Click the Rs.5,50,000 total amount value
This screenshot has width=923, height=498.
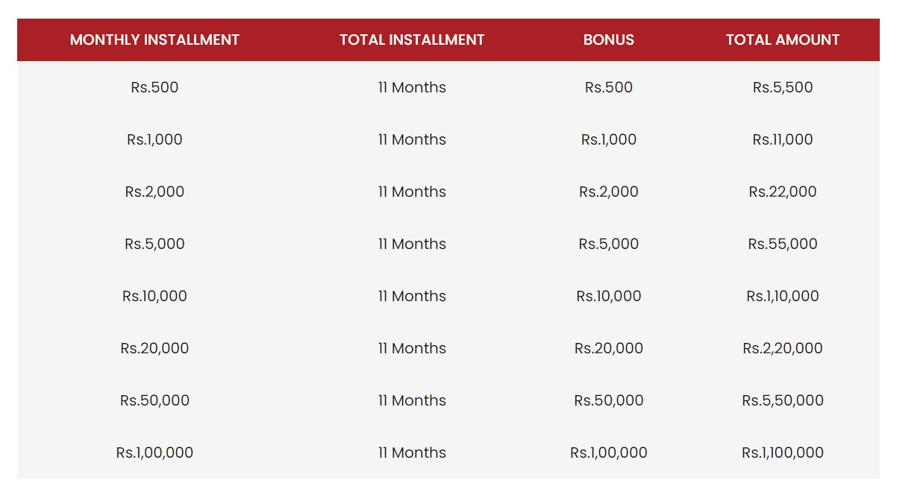(x=783, y=400)
